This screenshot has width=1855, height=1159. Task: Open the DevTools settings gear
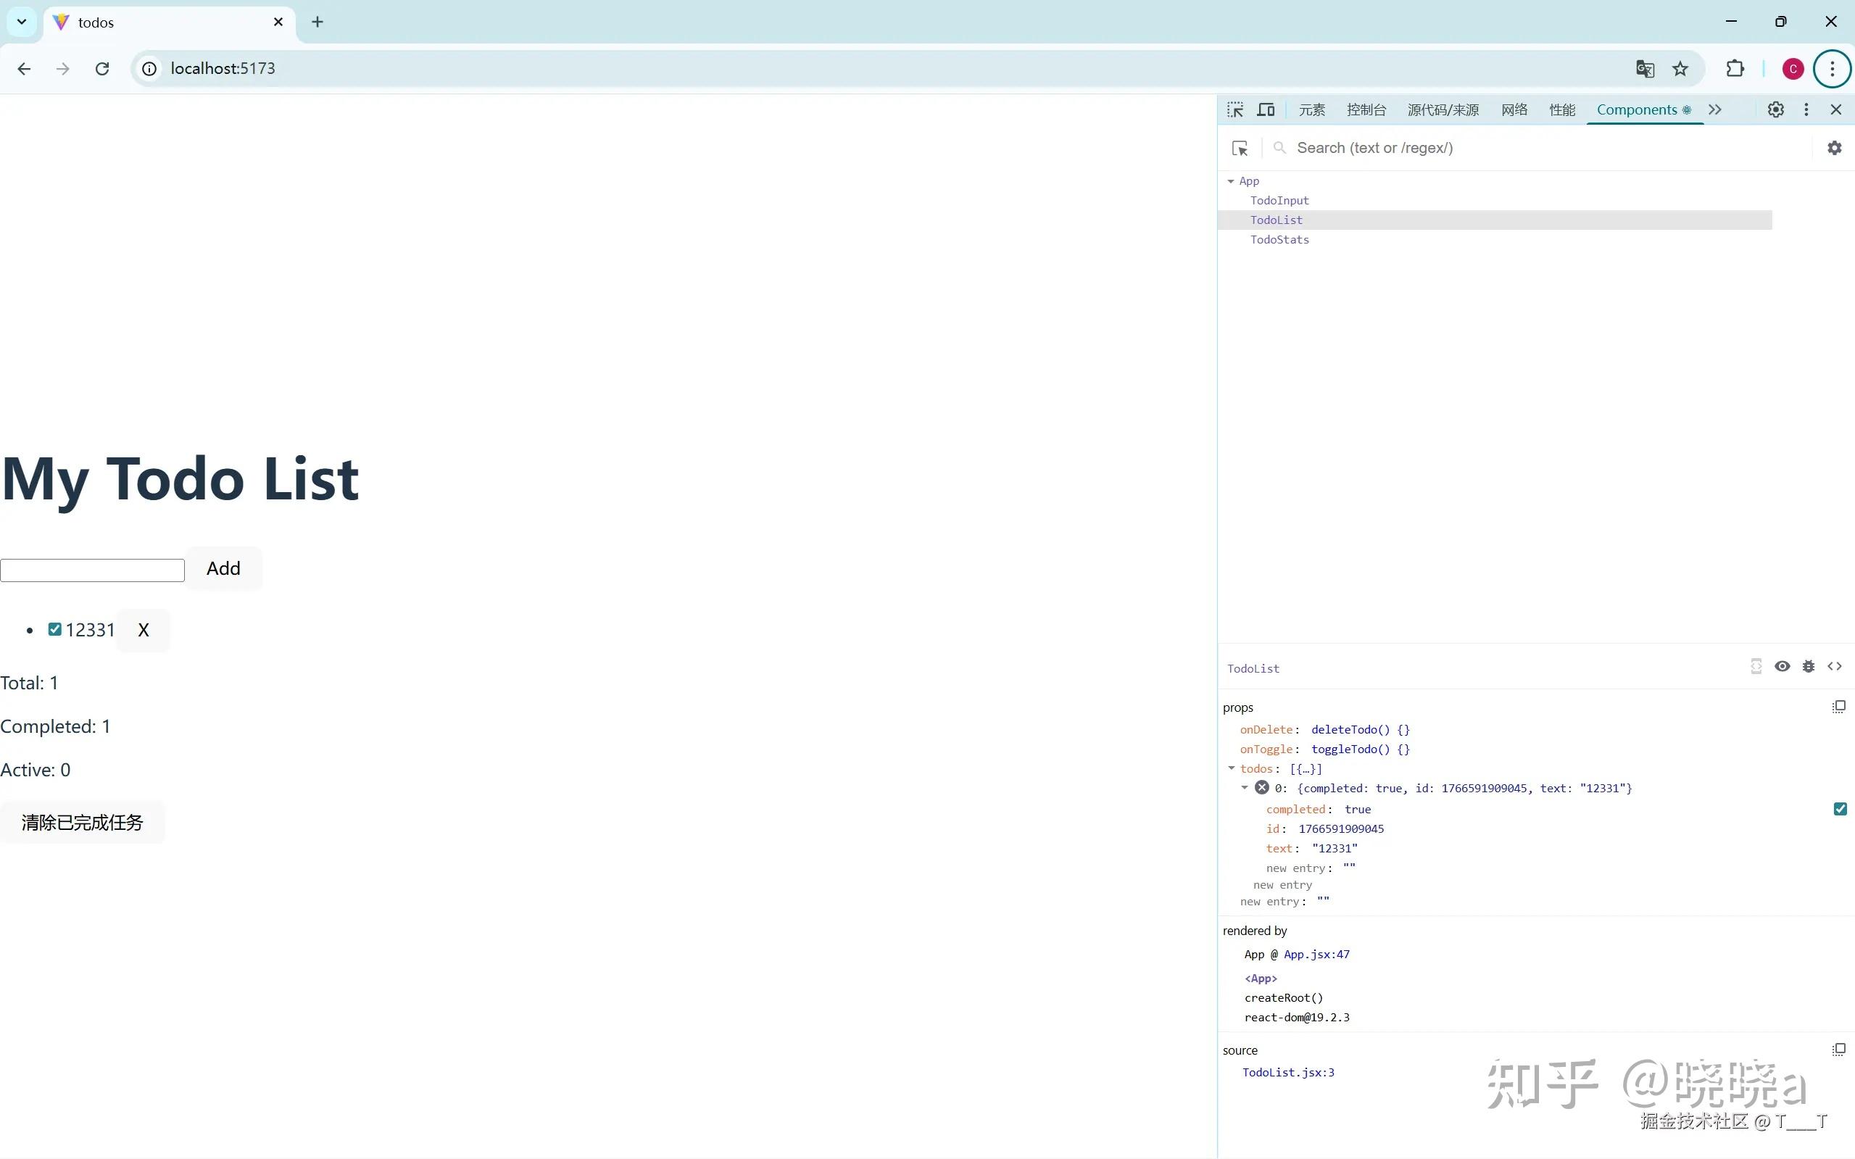click(1775, 109)
